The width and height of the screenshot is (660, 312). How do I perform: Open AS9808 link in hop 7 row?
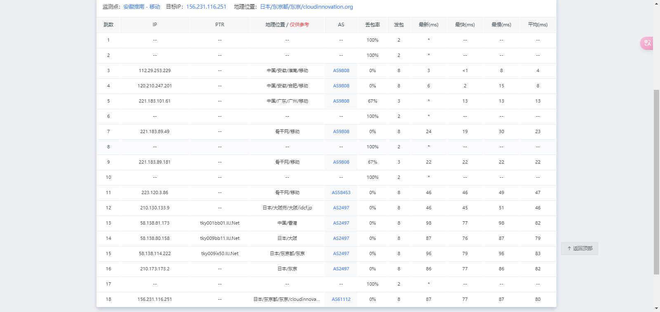341,132
